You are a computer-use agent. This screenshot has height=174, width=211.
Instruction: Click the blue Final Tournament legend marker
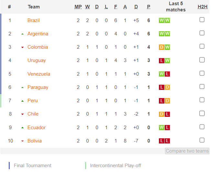point(9,166)
